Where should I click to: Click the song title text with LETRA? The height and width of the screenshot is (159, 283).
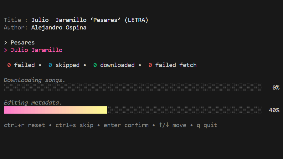90,20
